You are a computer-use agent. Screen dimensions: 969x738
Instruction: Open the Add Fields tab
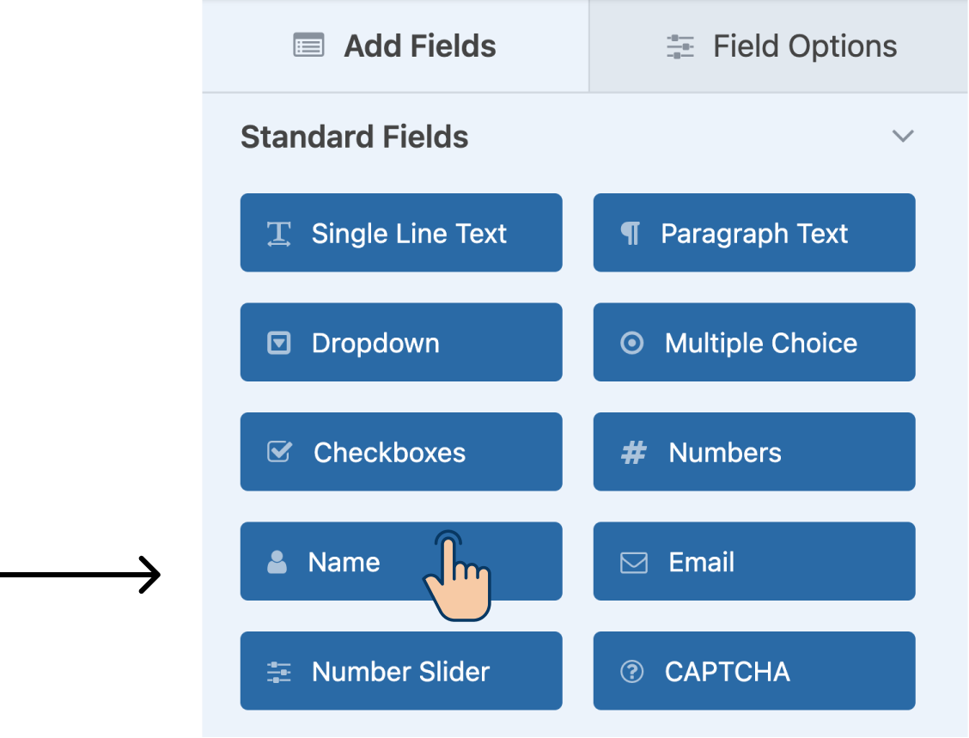[395, 46]
